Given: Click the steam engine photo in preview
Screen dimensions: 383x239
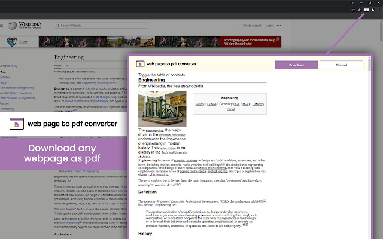Looking at the screenshot, I should point(162,109).
